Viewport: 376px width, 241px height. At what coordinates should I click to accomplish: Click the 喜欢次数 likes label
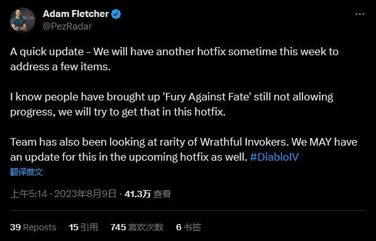pyautogui.click(x=146, y=227)
